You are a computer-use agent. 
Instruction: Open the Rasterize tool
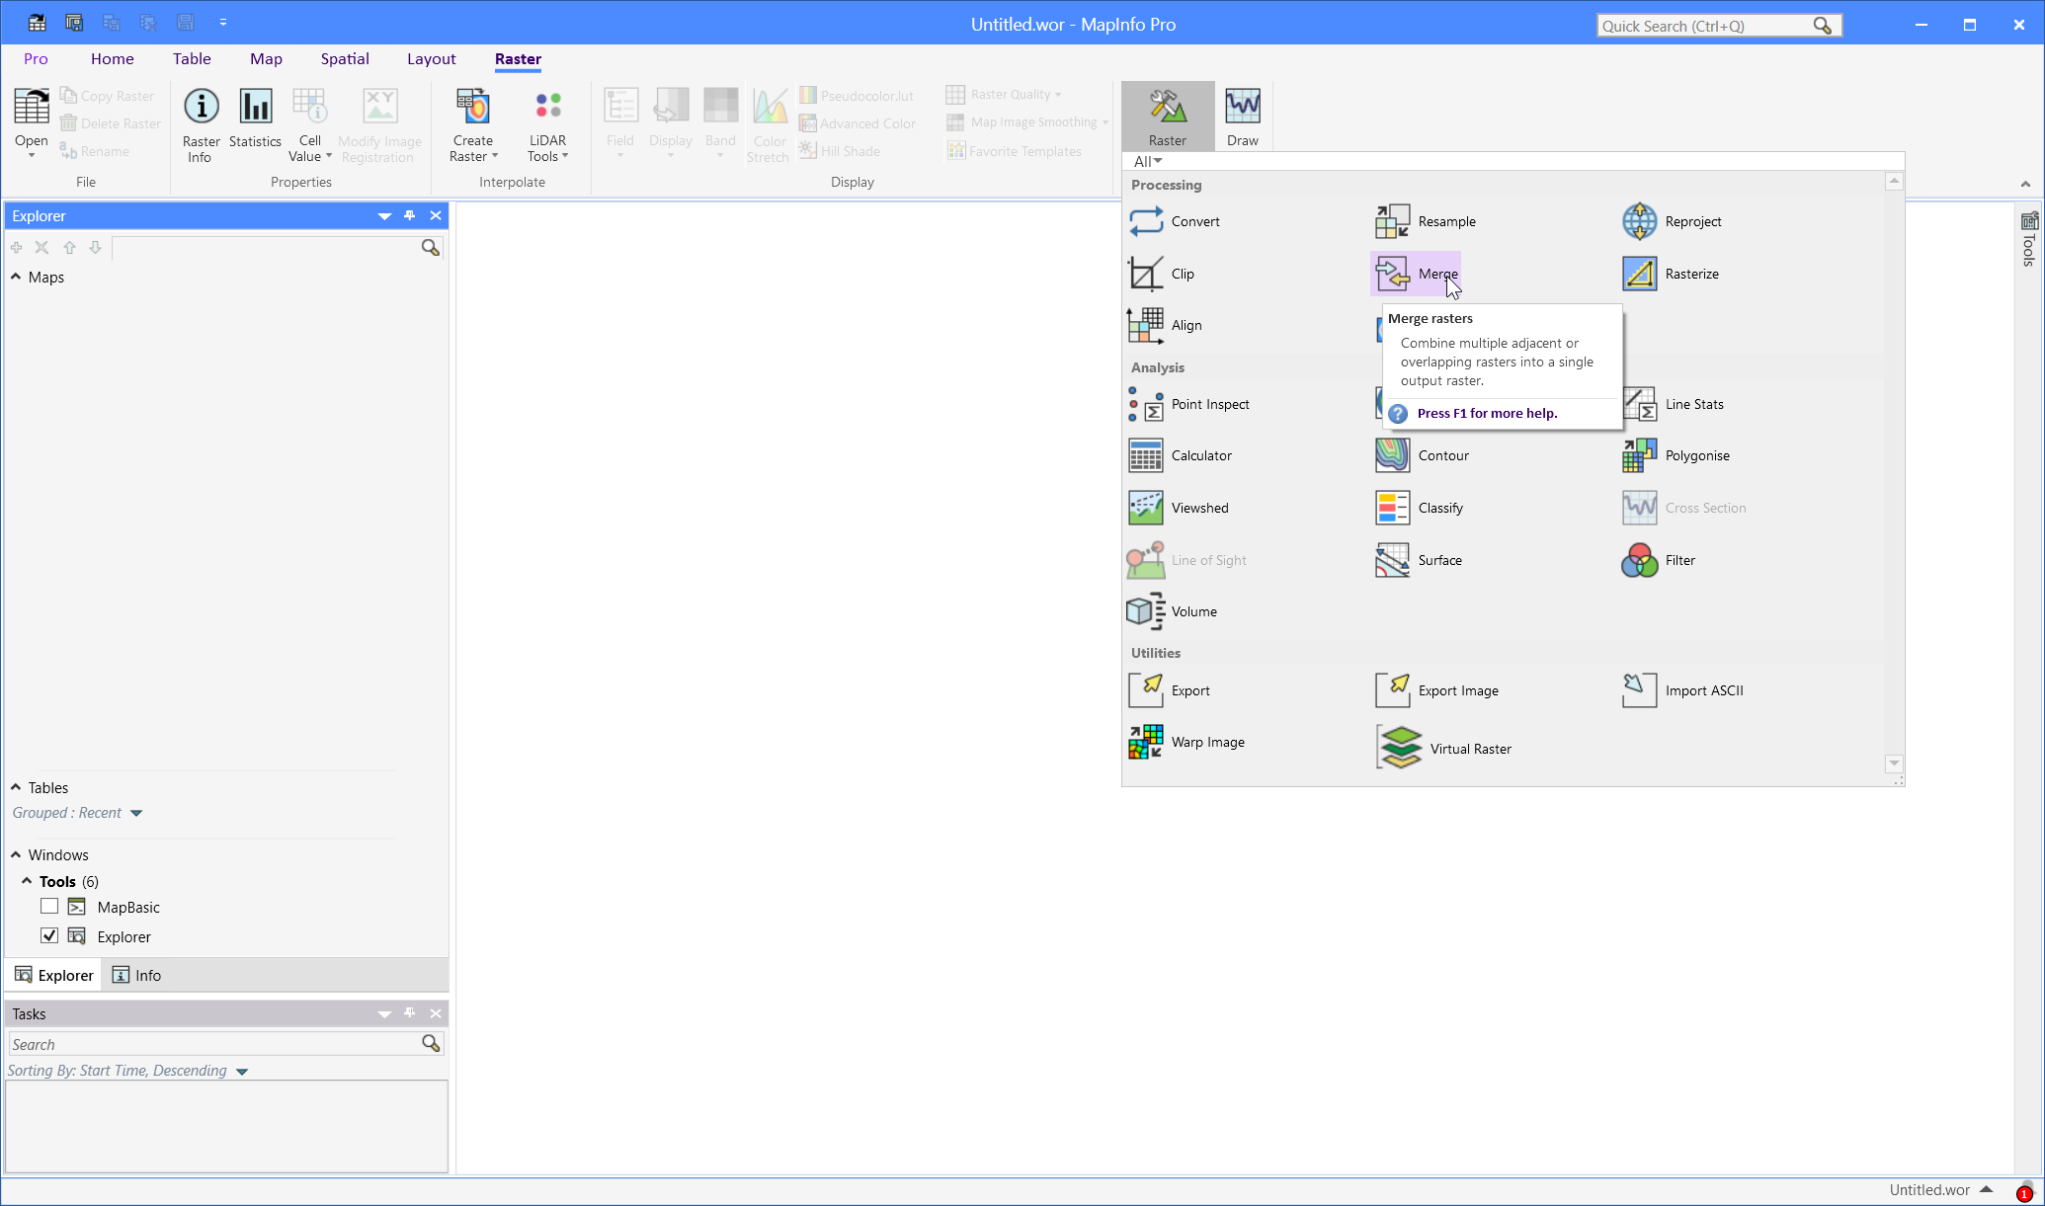pos(1672,274)
